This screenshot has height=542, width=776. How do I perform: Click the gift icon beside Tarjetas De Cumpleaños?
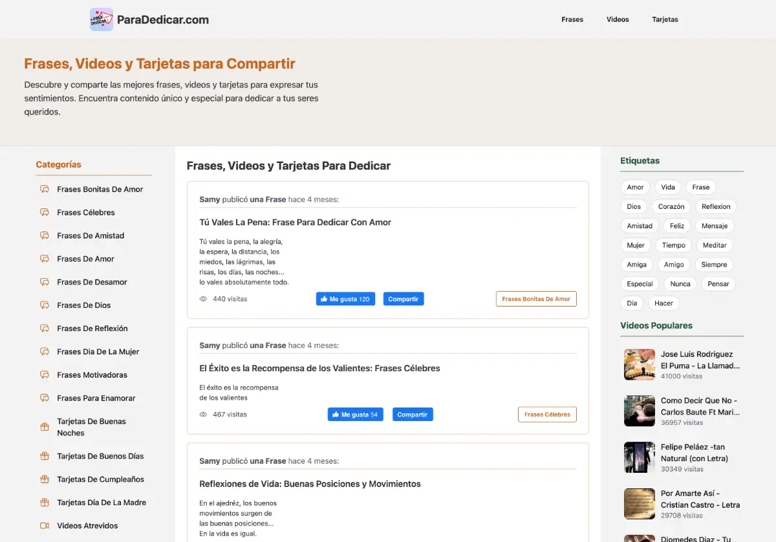point(45,480)
